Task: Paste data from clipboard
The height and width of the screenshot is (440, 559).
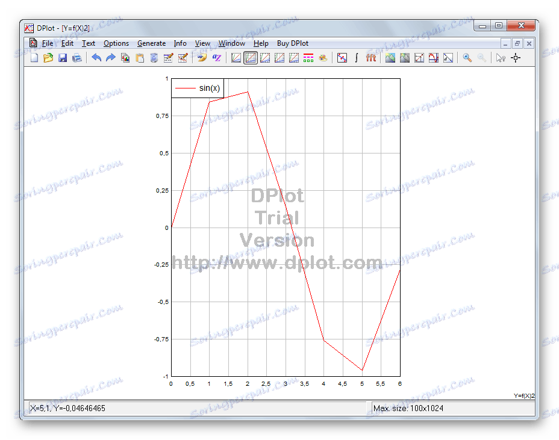Action: (140, 58)
